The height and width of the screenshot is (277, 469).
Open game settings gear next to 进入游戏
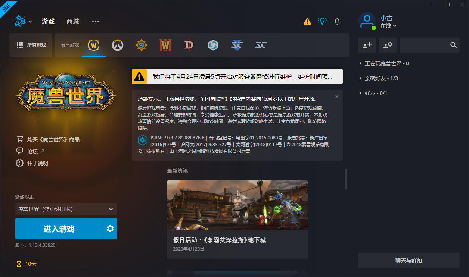coord(110,229)
